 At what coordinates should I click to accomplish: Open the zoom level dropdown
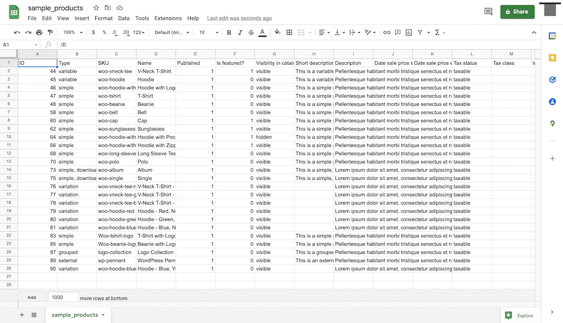(x=72, y=33)
